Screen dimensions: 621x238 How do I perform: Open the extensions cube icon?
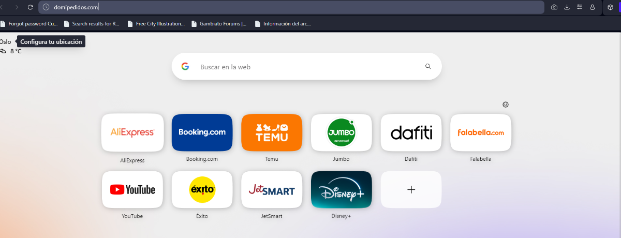coord(611,7)
